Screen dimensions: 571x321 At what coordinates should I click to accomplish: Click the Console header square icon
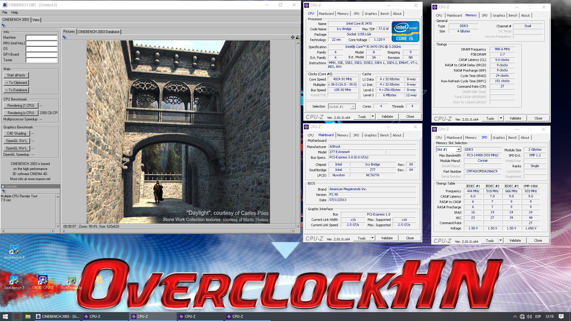coord(3,186)
